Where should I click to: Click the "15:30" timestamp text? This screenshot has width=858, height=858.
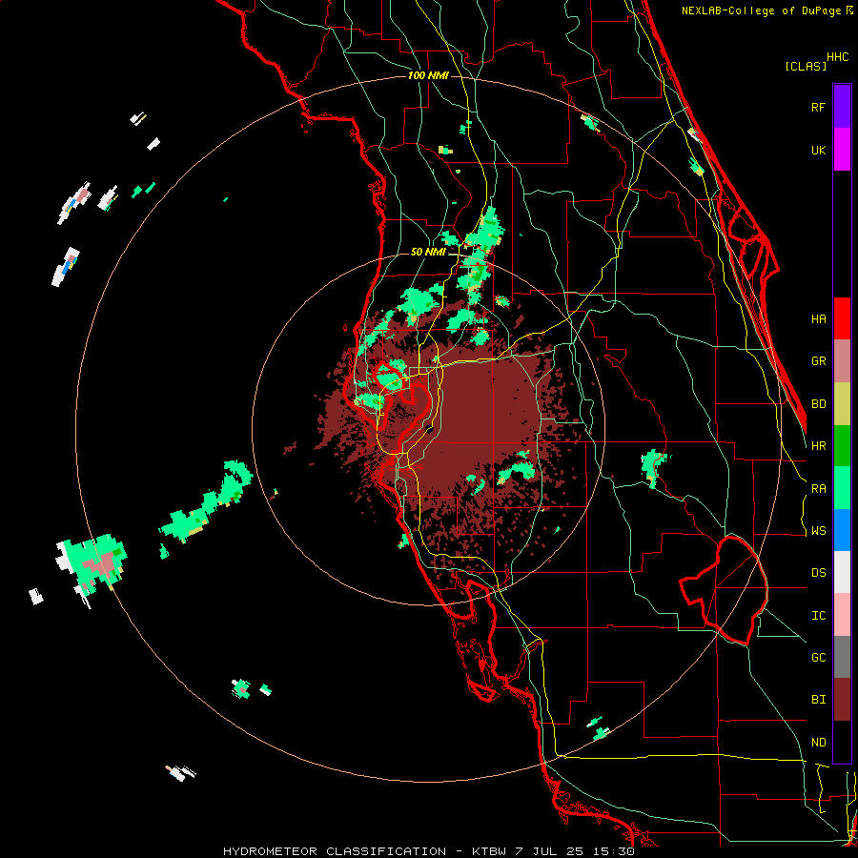point(615,851)
